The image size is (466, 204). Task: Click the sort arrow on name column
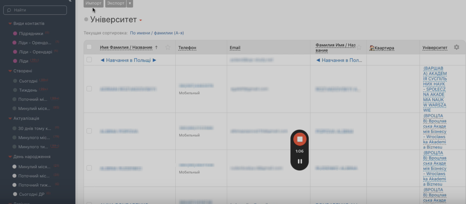click(157, 47)
